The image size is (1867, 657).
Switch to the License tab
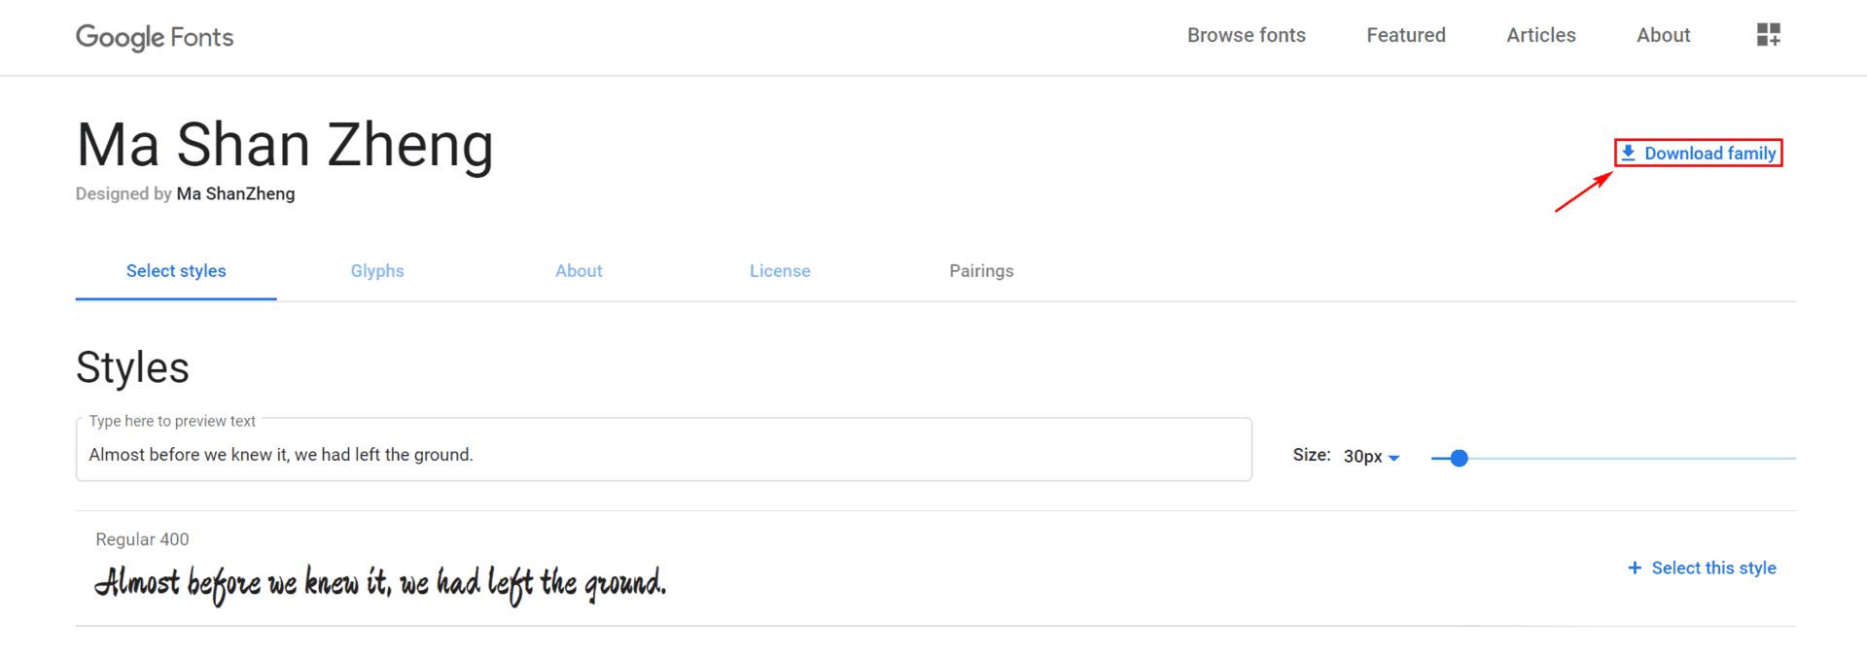click(x=780, y=271)
